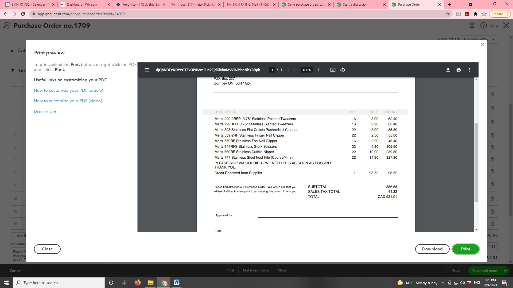513x288 pixels.
Task: Switch to the SKIN FX INC. Calendar tab
Action: click(30, 5)
